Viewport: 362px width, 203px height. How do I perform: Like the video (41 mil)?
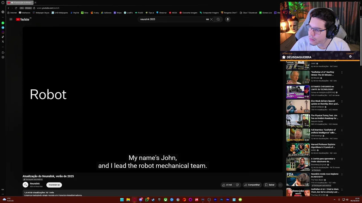227,185
